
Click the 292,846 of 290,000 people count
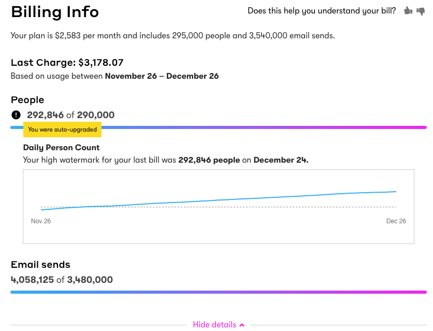[x=70, y=115]
